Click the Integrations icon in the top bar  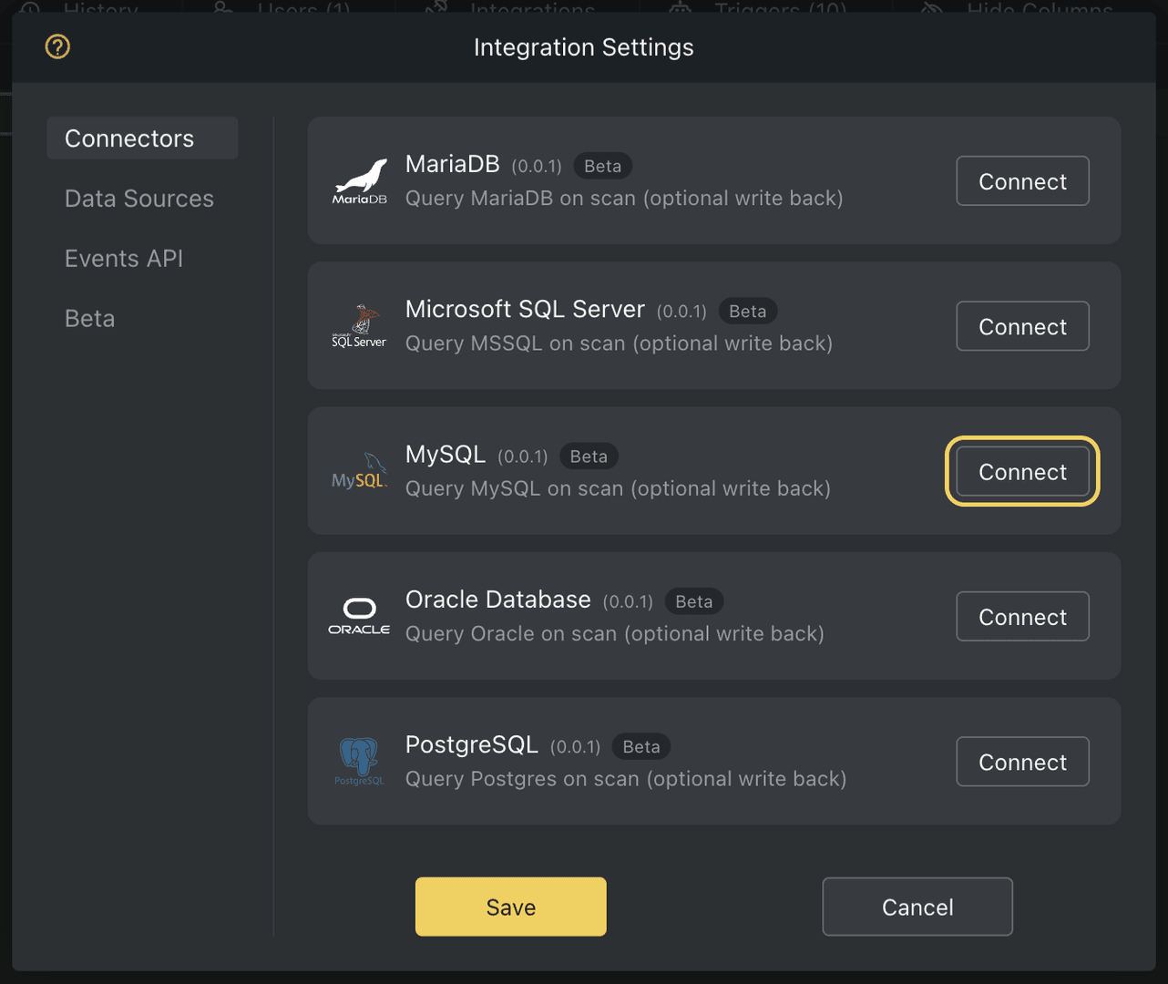[x=435, y=9]
